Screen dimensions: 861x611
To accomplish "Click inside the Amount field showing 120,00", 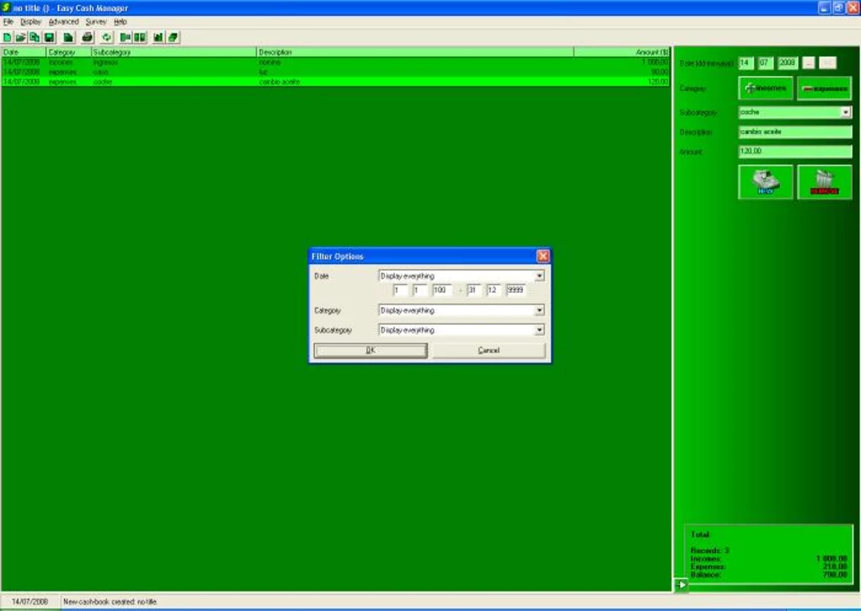I will tap(793, 152).
